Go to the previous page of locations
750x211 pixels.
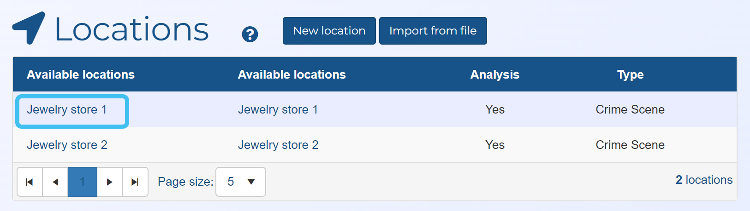pos(55,182)
